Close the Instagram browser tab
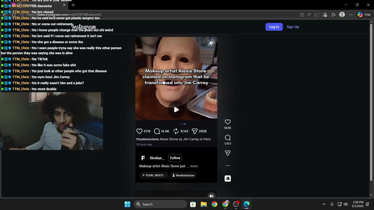Viewport: 374px width, 210px height. pos(64,5)
